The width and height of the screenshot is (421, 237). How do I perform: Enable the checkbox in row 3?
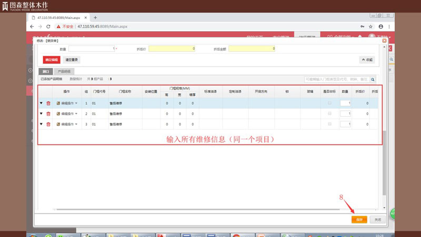[x=330, y=124]
